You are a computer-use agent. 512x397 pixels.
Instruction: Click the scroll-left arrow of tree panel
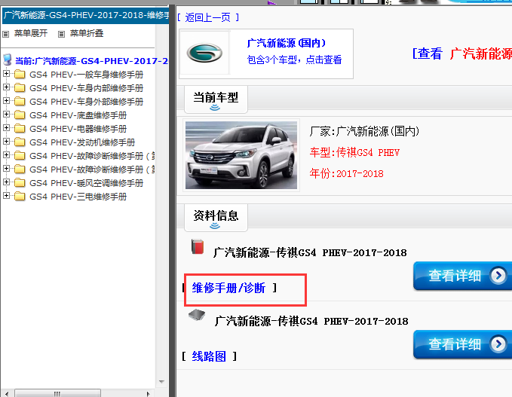pyautogui.click(x=7, y=393)
